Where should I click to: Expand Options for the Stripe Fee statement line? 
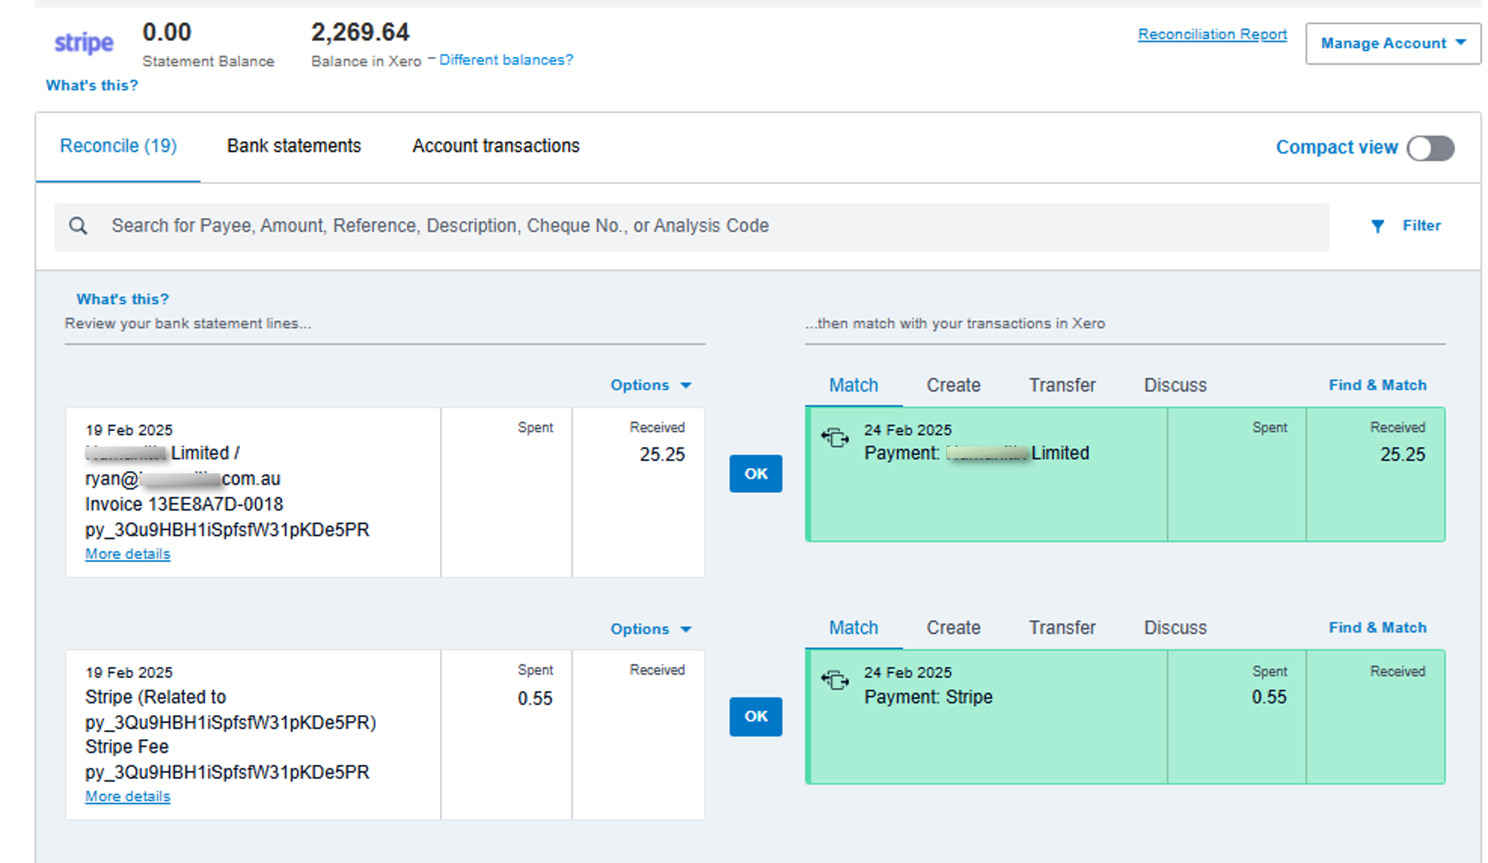[x=650, y=629]
